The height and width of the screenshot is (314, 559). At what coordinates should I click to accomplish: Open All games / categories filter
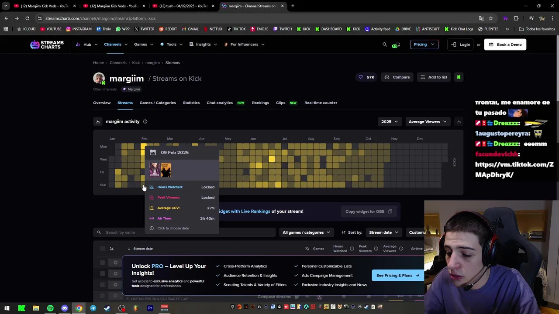click(306, 232)
